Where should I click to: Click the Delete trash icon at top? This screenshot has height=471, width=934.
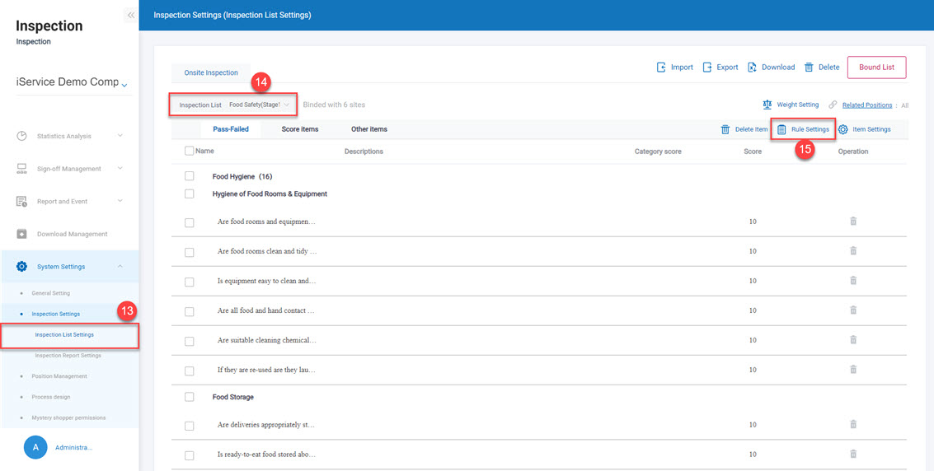[x=809, y=68]
